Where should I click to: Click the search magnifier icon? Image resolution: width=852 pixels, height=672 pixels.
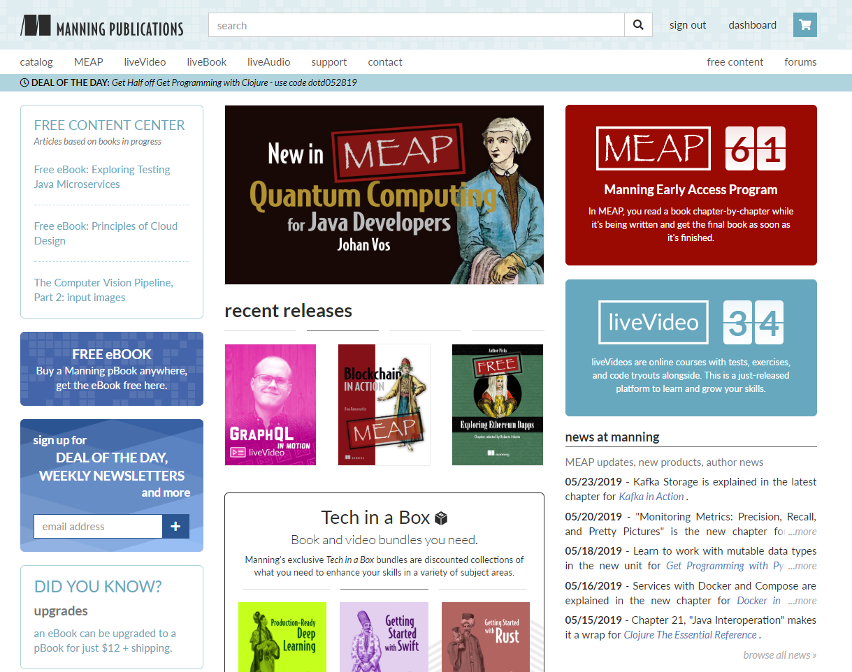point(637,24)
